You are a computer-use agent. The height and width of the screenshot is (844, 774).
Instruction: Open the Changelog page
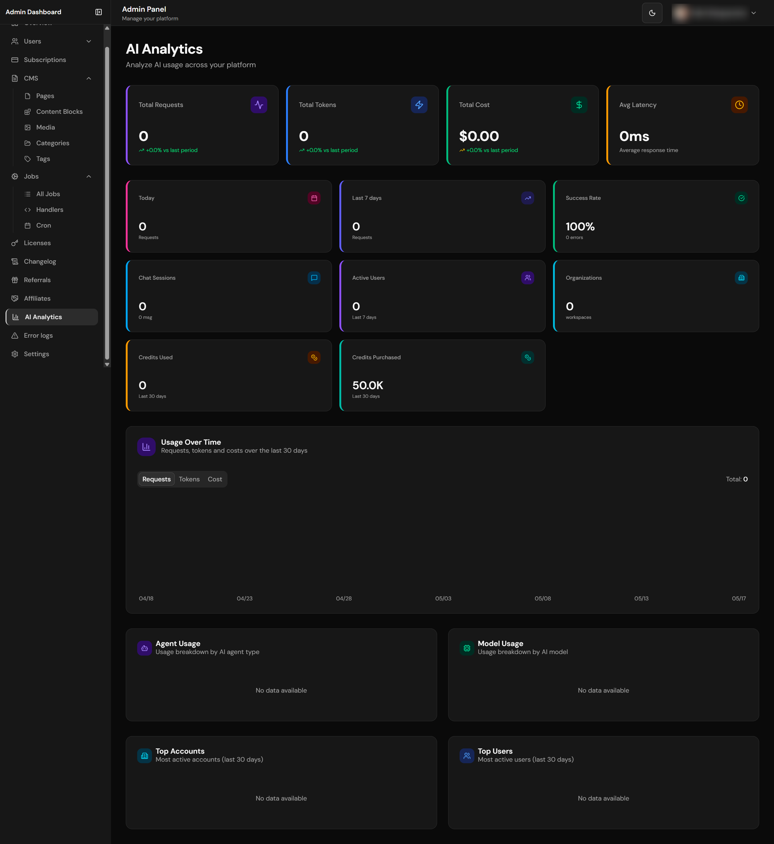pos(52,261)
